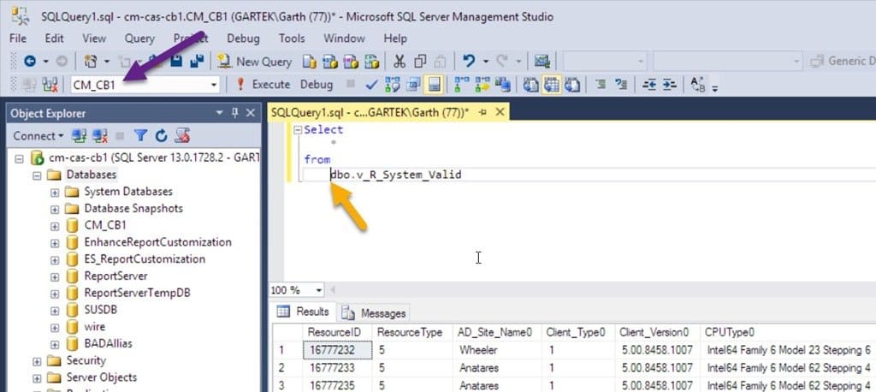The width and height of the screenshot is (876, 392).
Task: Click dbo.v_R_System_Valid in the query editor
Action: pos(395,175)
